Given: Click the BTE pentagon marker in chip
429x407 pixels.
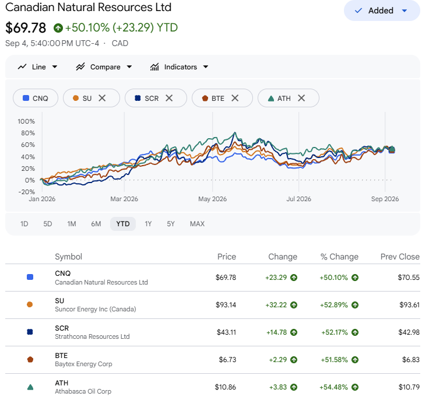Looking at the screenshot, I should [x=205, y=99].
